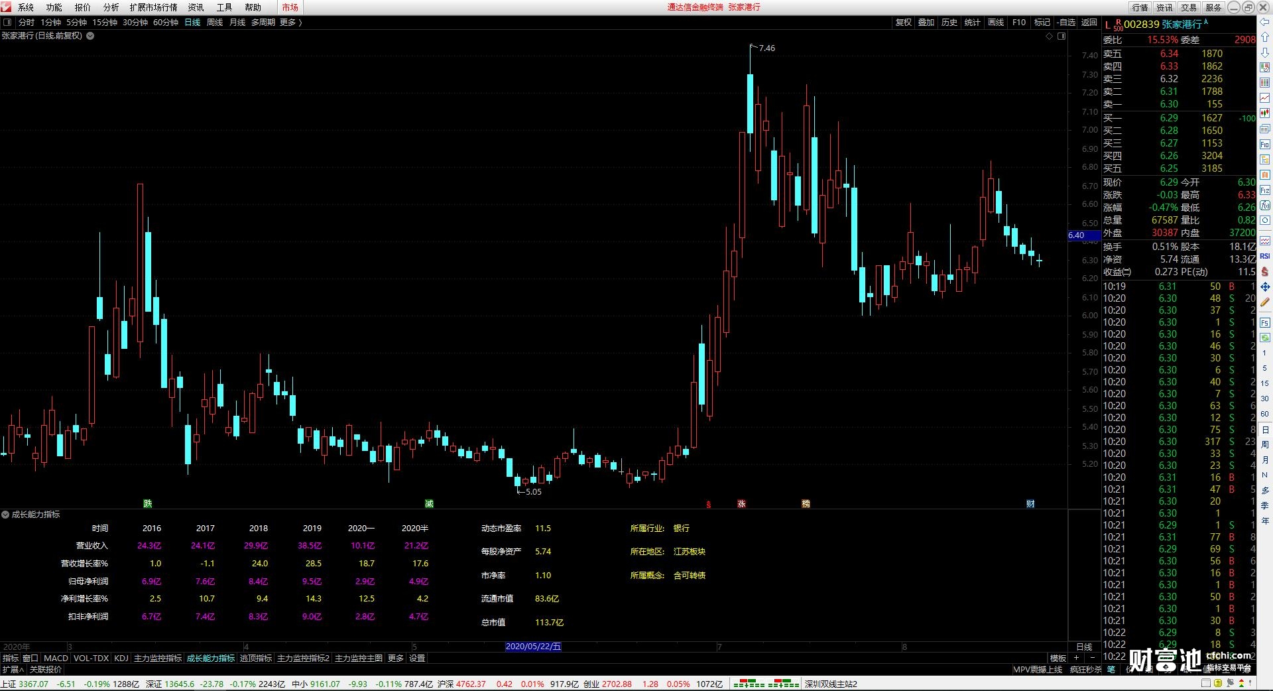Select the VOL-TDX indicator tab
This screenshot has height=691, width=1273.
tap(91, 659)
